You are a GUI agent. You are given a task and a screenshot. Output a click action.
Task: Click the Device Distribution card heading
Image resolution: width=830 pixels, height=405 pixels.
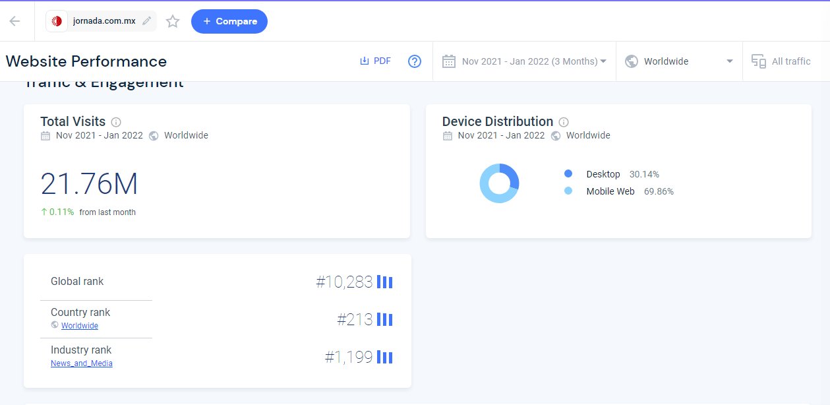(x=498, y=121)
